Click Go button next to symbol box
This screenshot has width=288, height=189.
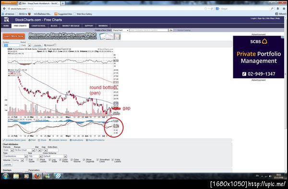[x=171, y=30]
